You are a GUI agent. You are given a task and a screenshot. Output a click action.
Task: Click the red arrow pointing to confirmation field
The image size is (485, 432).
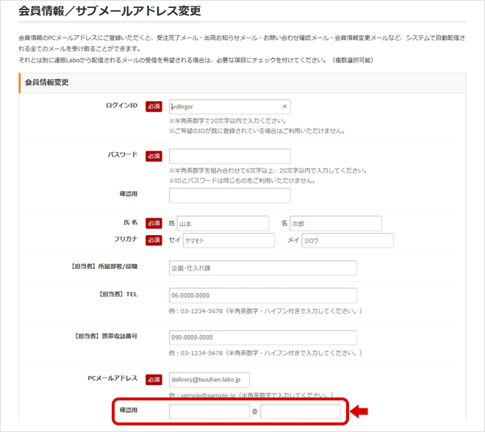point(359,411)
